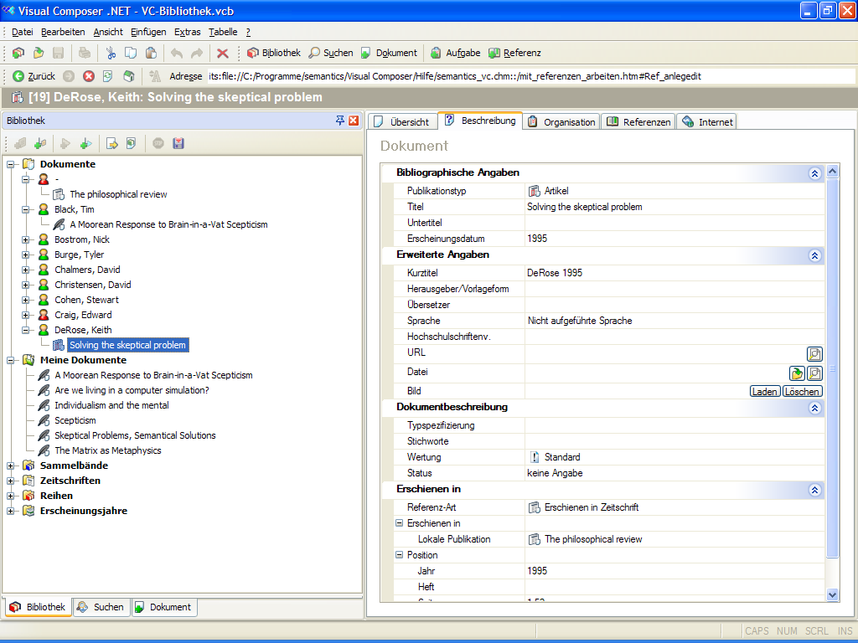The height and width of the screenshot is (643, 858).
Task: Click the green open-file icon in Datei row
Action: point(797,373)
